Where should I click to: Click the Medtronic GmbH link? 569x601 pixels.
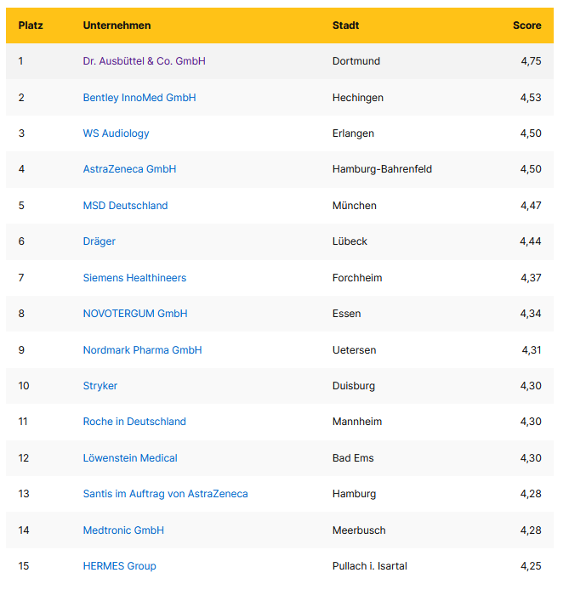pyautogui.click(x=123, y=530)
